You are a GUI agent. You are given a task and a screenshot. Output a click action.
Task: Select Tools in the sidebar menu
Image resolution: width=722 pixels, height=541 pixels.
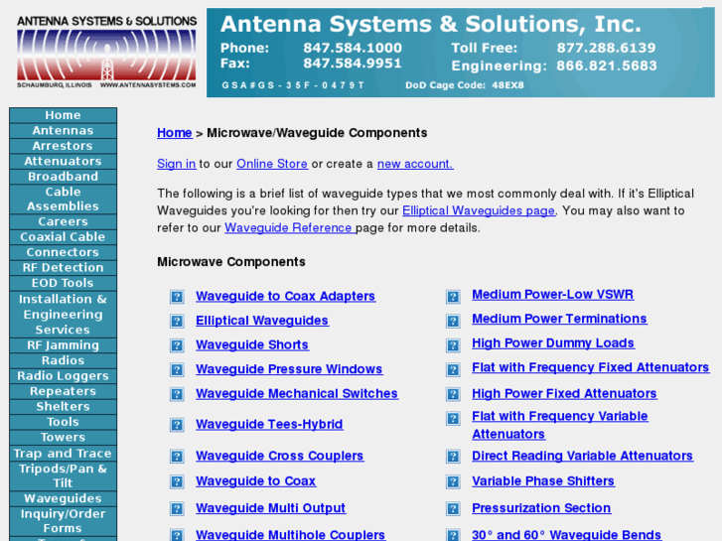click(64, 422)
